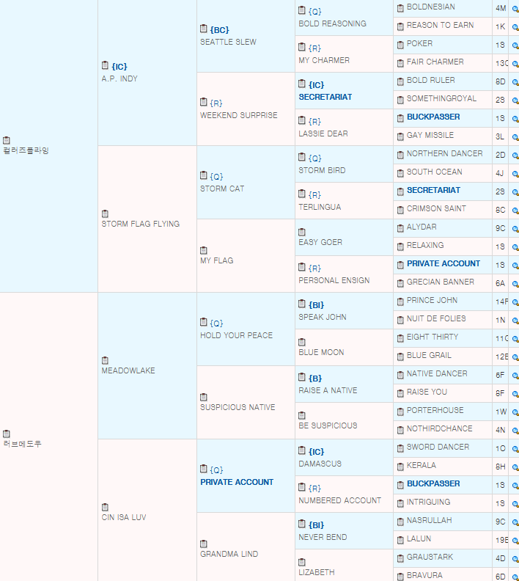The width and height of the screenshot is (519, 581).
Task: Click the {Q} tag above BOLD REASONING
Action: click(314, 12)
